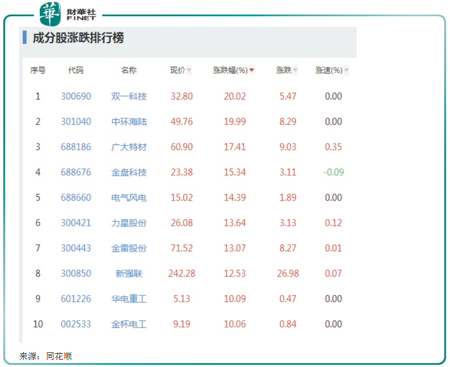Open stock code 300443

[76, 248]
